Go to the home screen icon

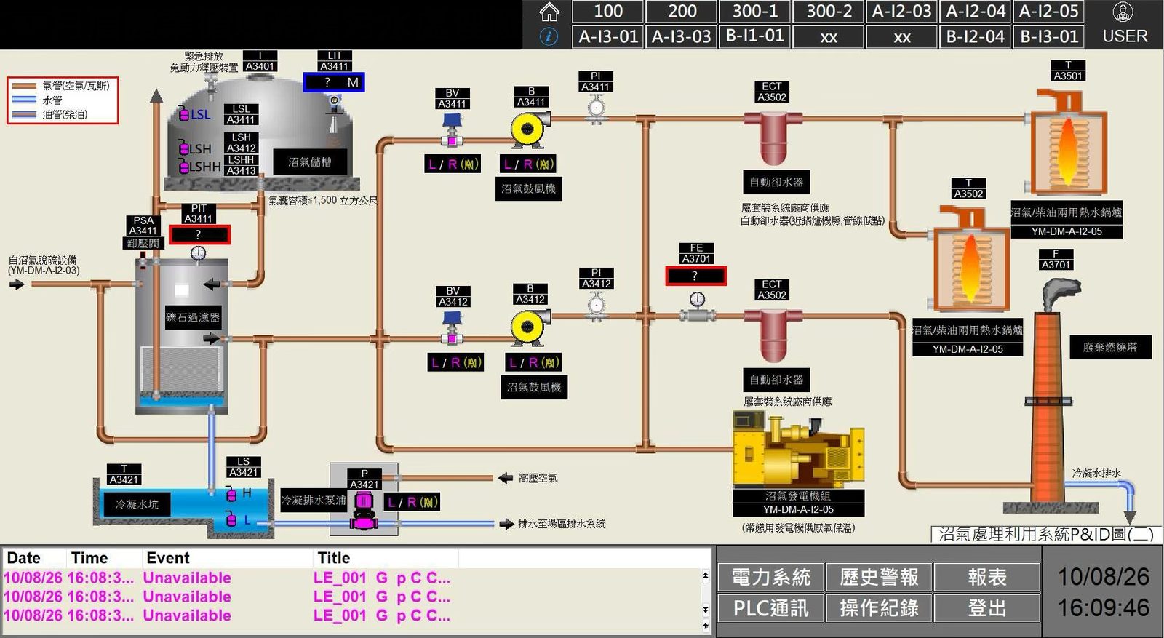coord(549,12)
